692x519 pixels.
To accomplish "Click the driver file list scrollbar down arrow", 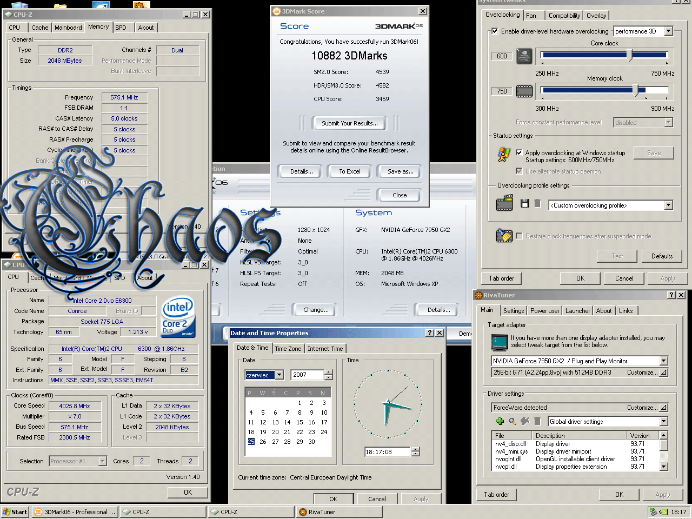I will pos(663,467).
